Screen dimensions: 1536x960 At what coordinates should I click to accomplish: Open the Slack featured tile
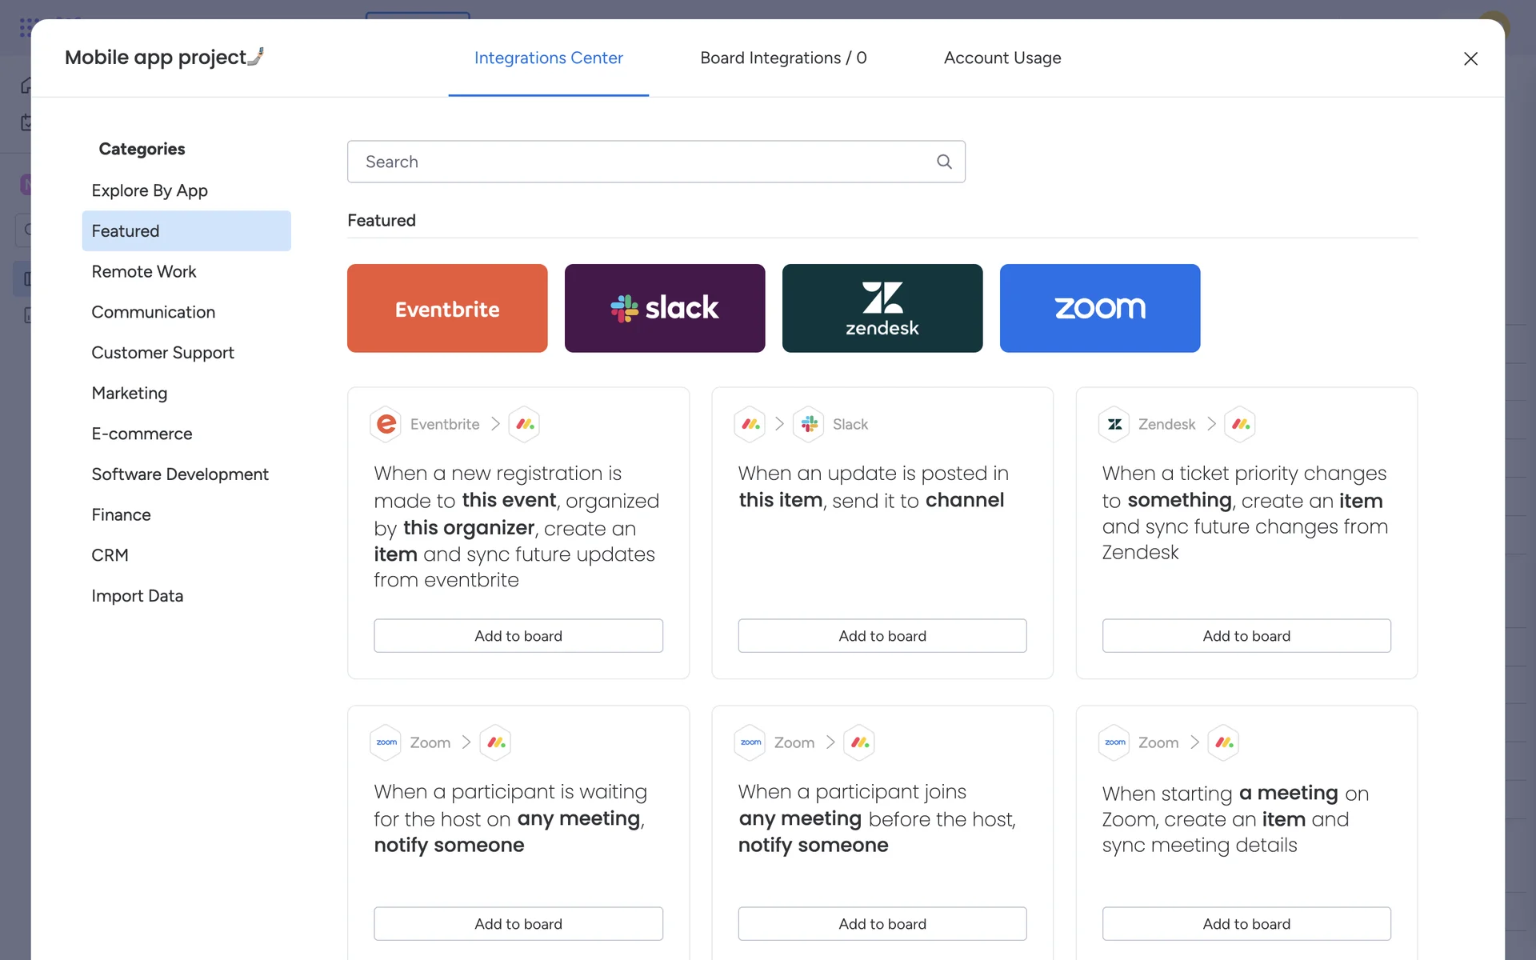[x=665, y=308]
